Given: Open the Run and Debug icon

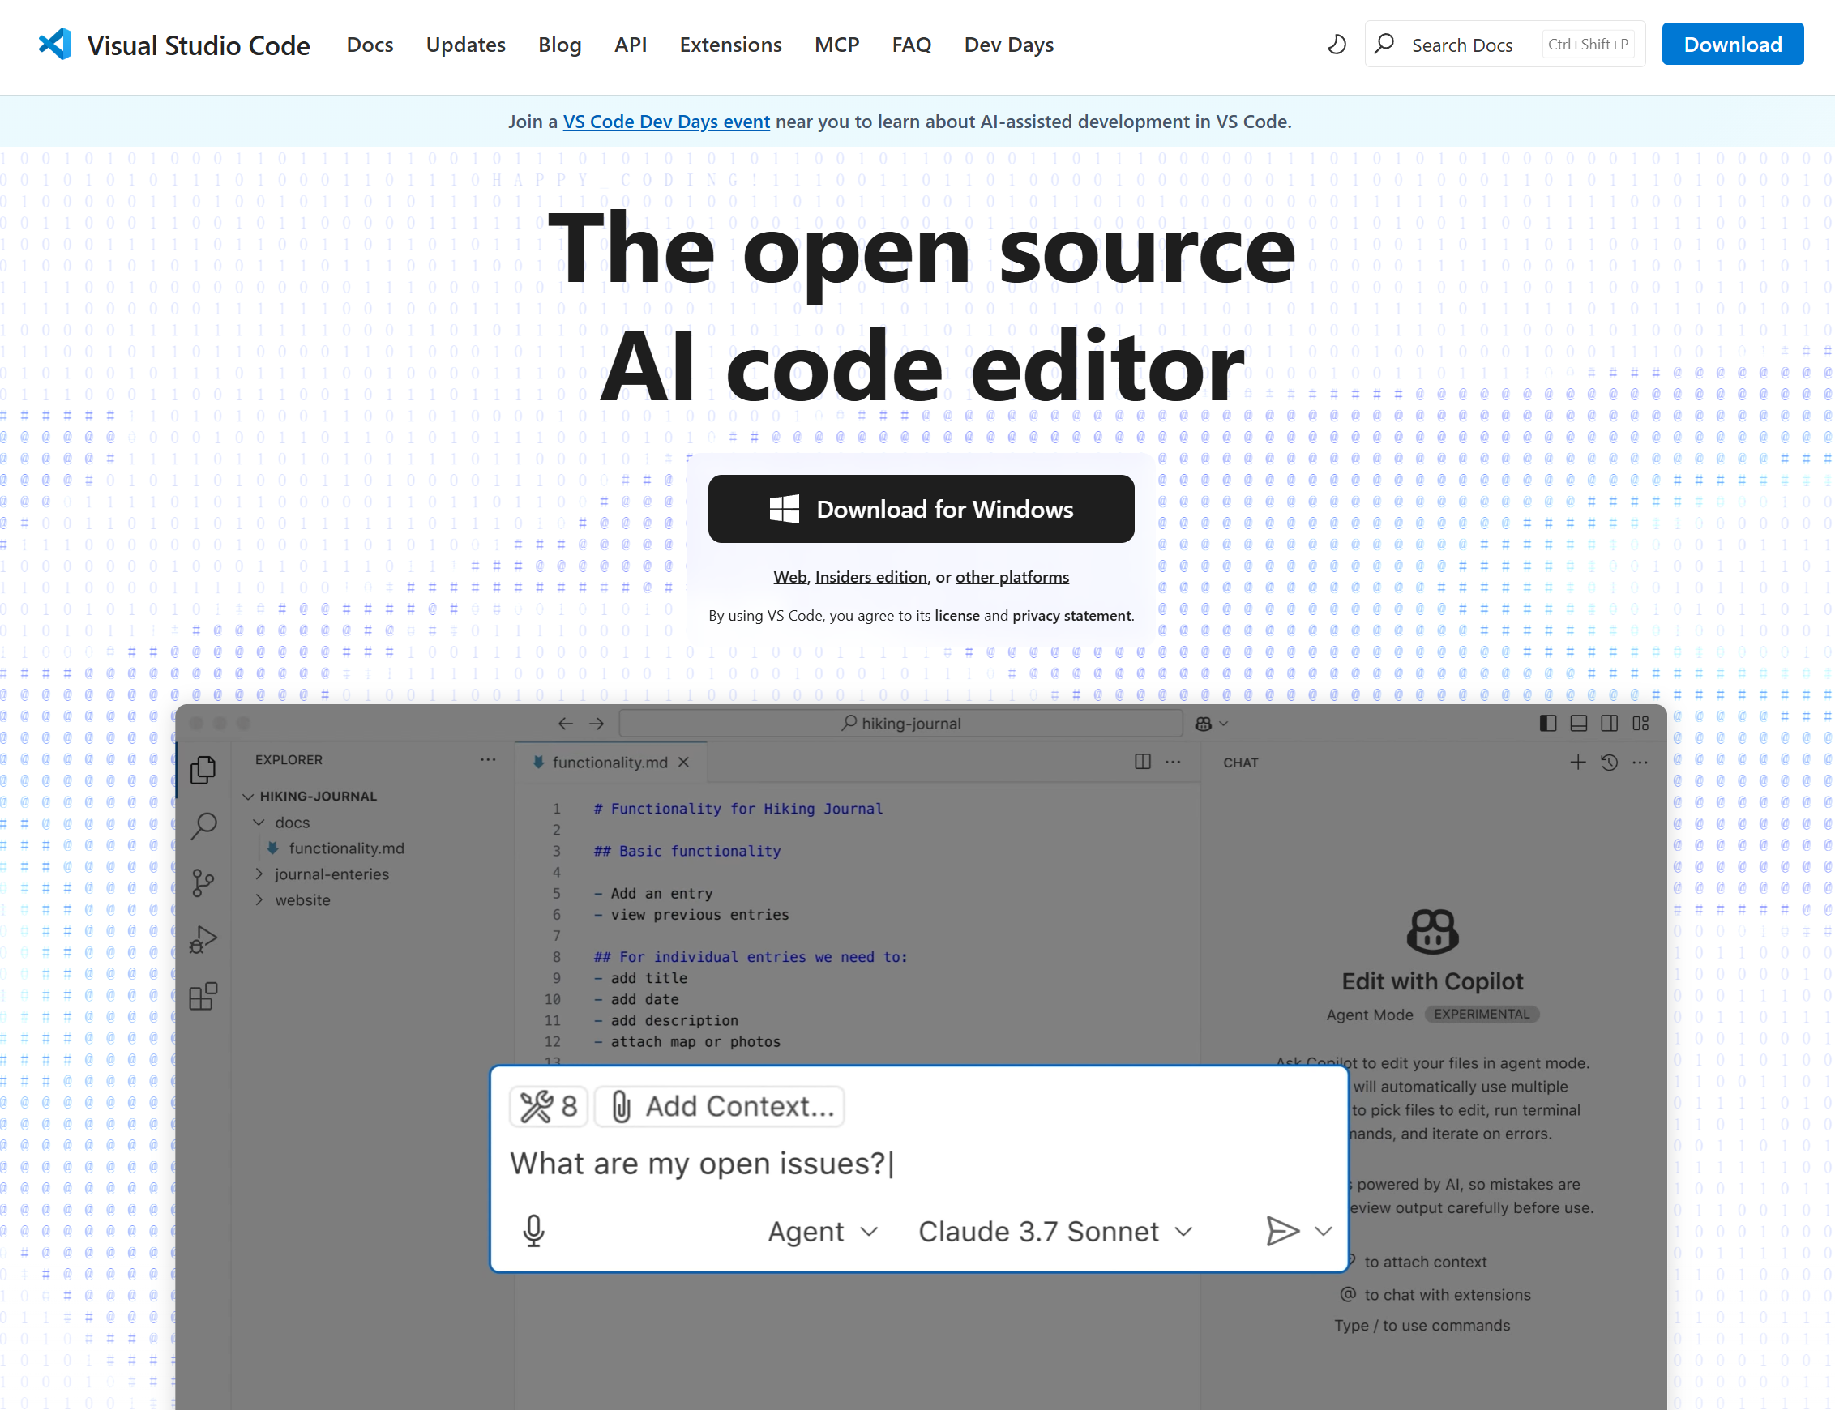Looking at the screenshot, I should pos(203,939).
